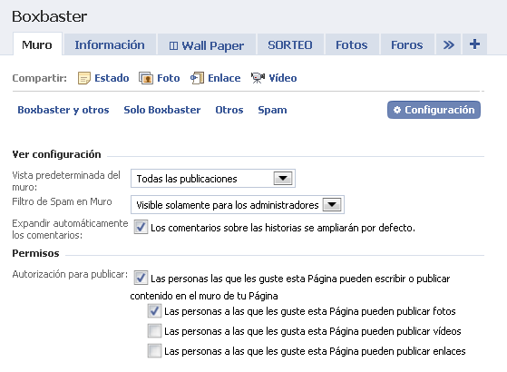Click the Configuración button
Viewport: 507px width, 372px height.
coord(434,110)
